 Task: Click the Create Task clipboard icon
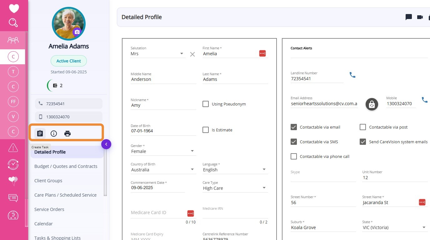click(40, 134)
